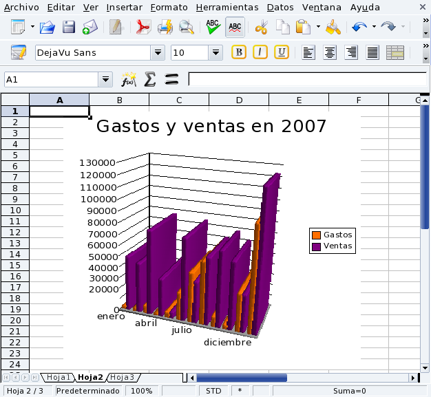Open the font name dropdown list
The image size is (431, 397).
[x=158, y=52]
